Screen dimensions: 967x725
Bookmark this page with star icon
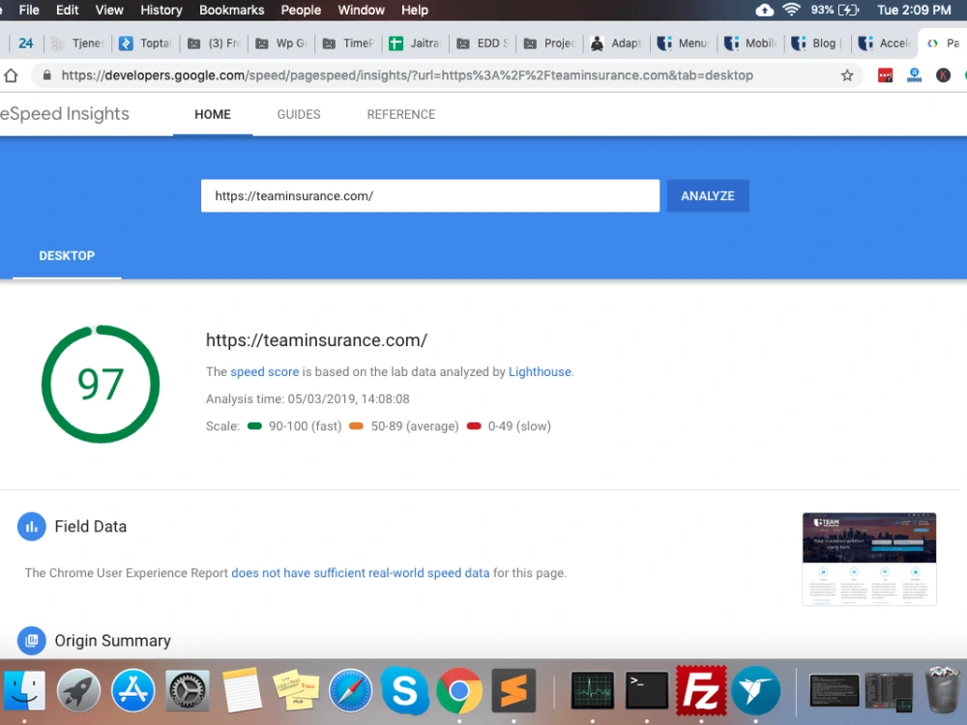coord(847,75)
